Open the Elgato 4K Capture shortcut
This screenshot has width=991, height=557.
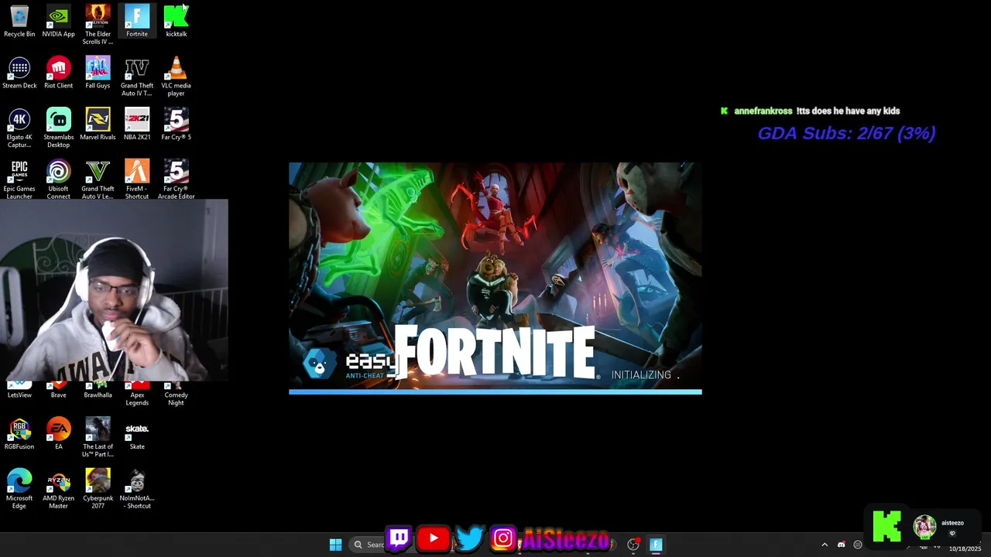pos(19,128)
